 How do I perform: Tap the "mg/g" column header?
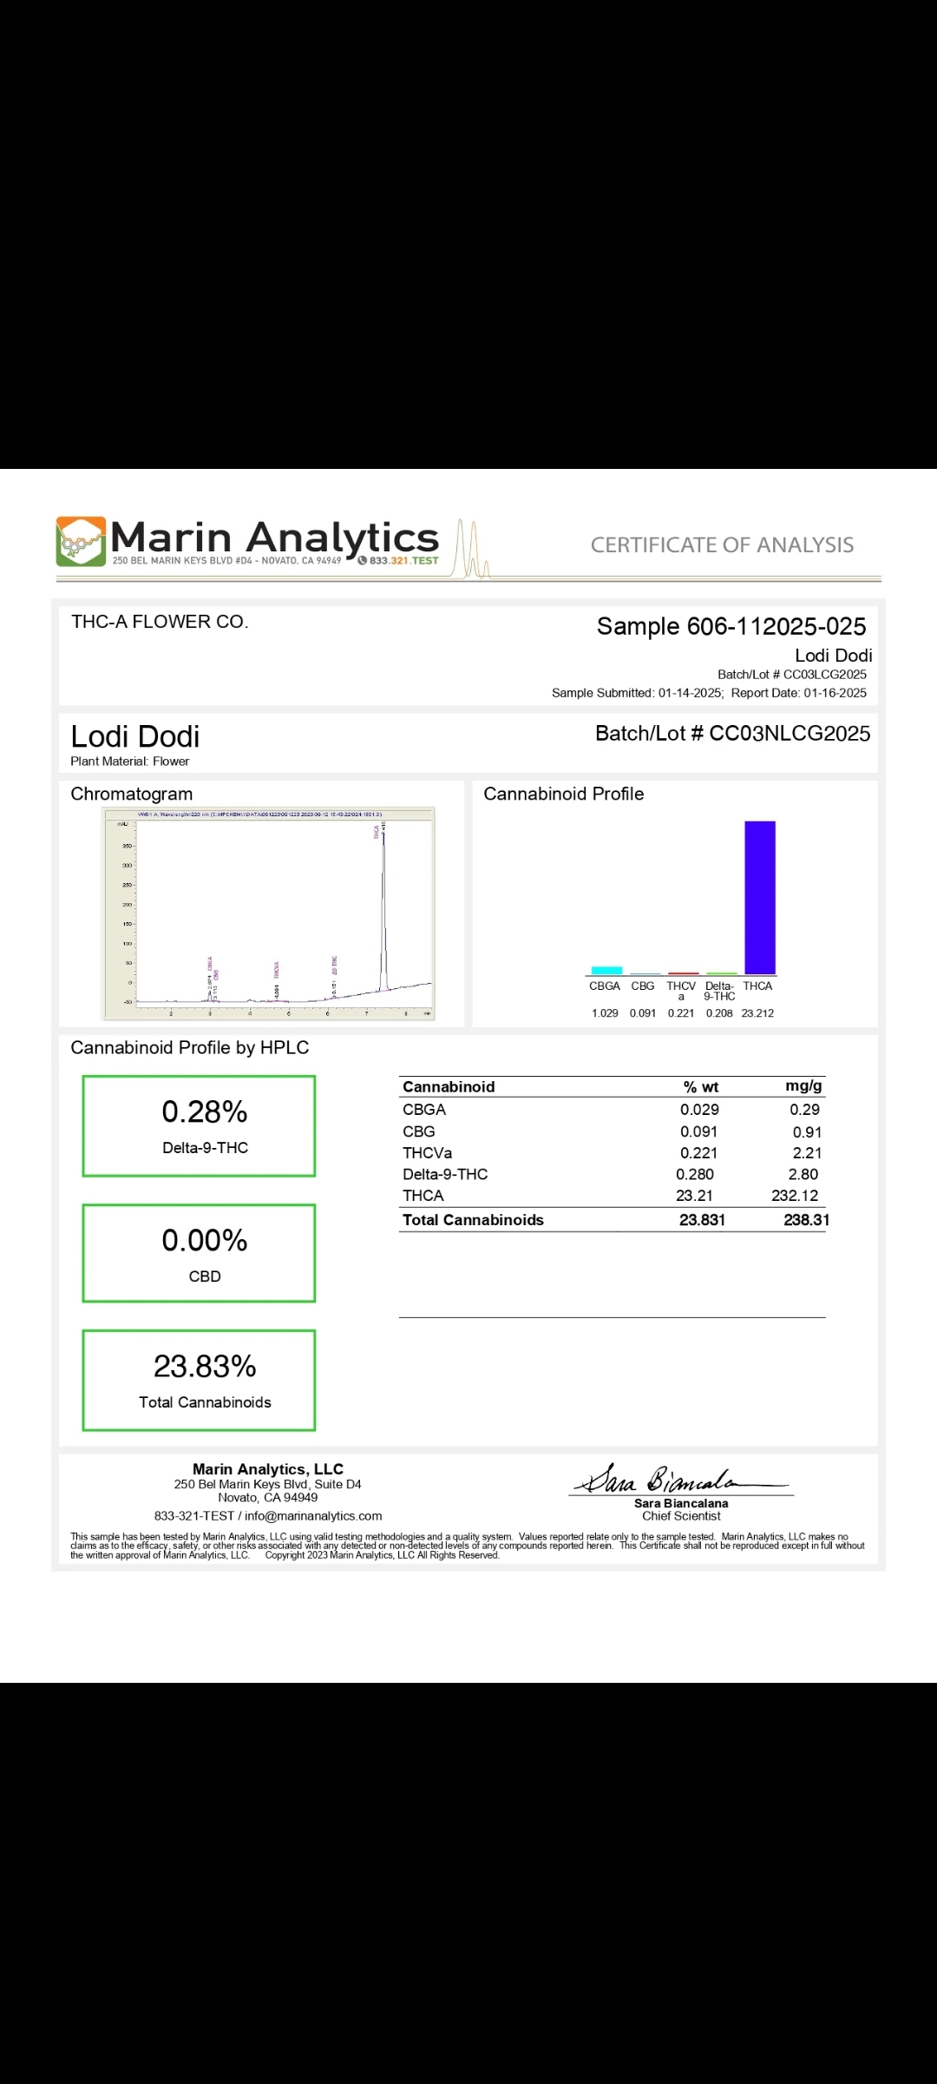pos(803,1086)
